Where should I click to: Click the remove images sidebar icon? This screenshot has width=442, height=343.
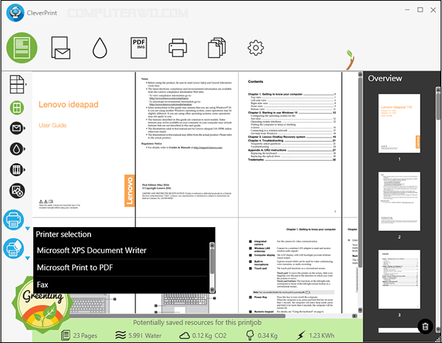point(17,191)
